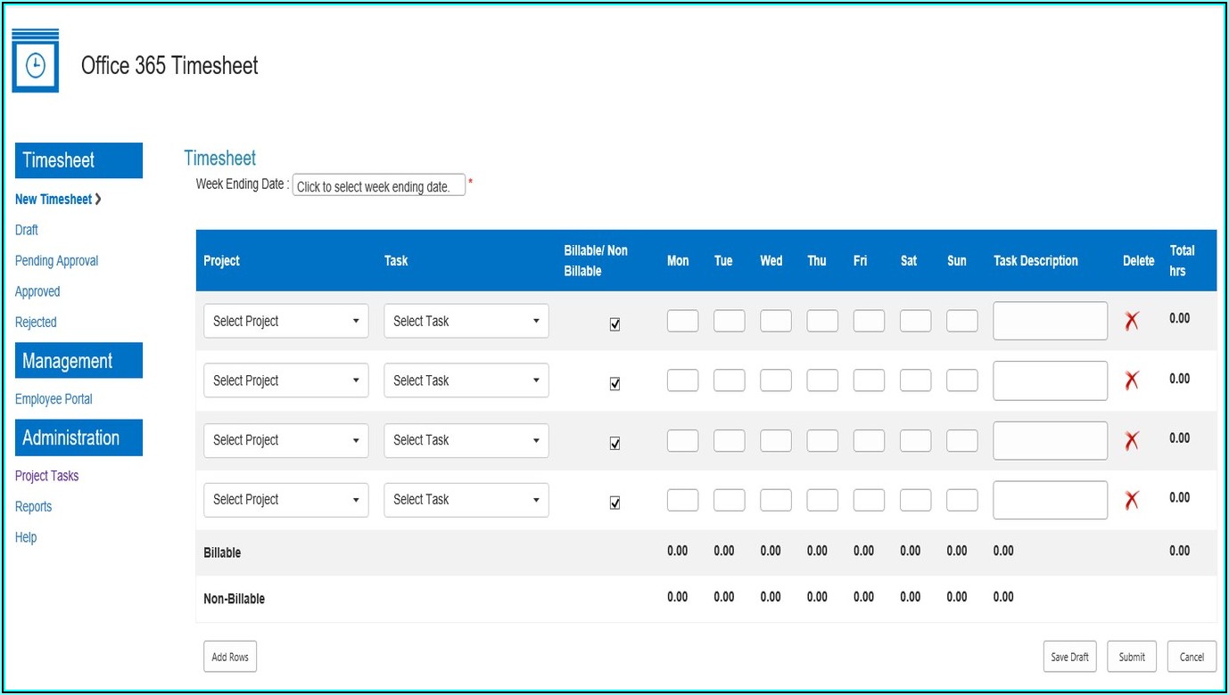Open the Employee Portal link
The image size is (1229, 695).
(x=54, y=399)
